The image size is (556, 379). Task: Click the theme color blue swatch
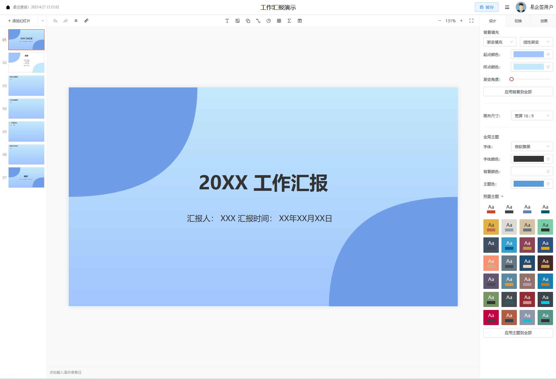[528, 184]
